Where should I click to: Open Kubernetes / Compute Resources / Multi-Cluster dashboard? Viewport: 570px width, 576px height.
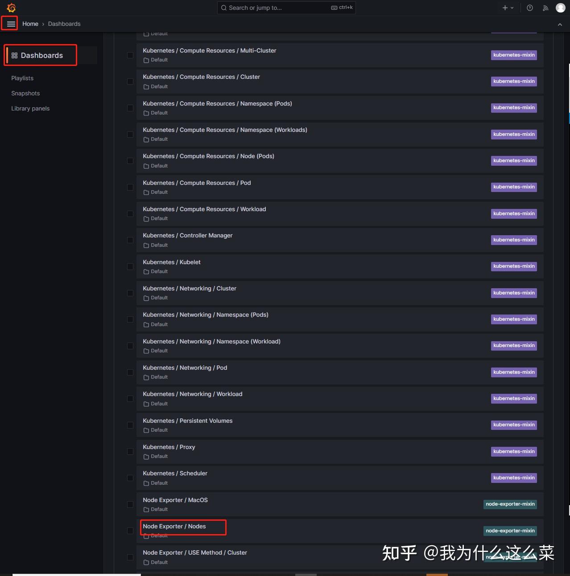pos(210,51)
